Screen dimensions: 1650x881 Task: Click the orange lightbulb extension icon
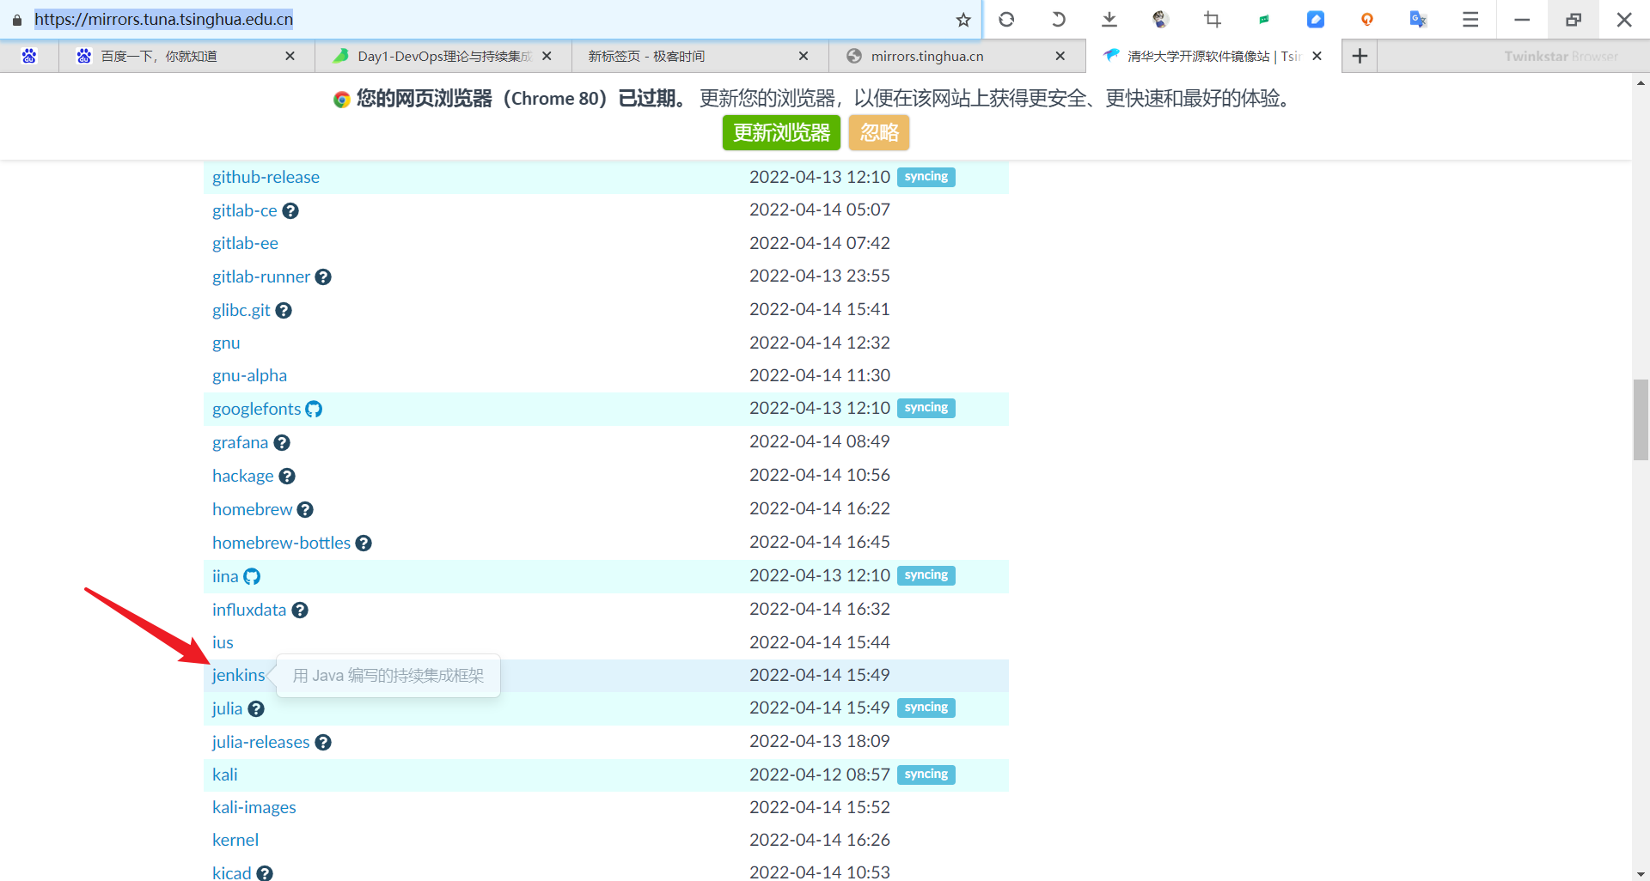coord(1367,19)
